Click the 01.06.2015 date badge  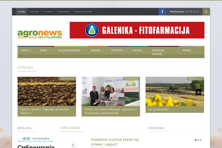click(131, 78)
